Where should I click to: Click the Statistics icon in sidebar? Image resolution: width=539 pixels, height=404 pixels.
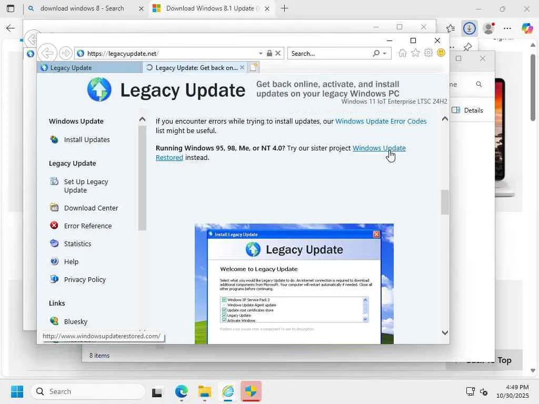point(54,243)
